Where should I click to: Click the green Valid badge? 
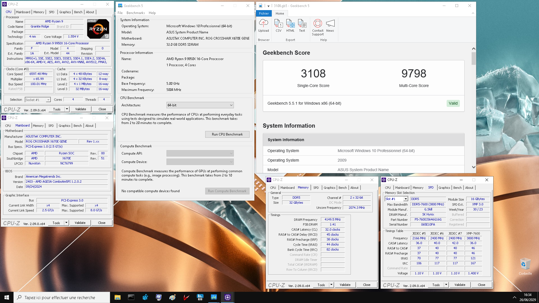tap(453, 103)
